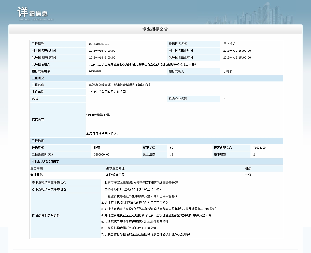Select the 网上报名 registration method value

(x=229, y=44)
